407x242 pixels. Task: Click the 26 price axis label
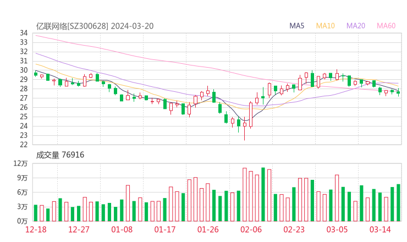pos(24,107)
